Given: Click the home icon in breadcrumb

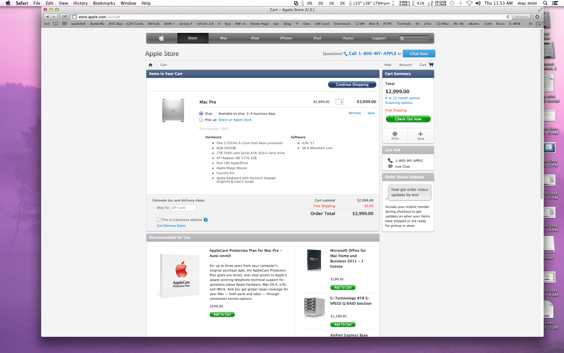Looking at the screenshot, I should [150, 65].
